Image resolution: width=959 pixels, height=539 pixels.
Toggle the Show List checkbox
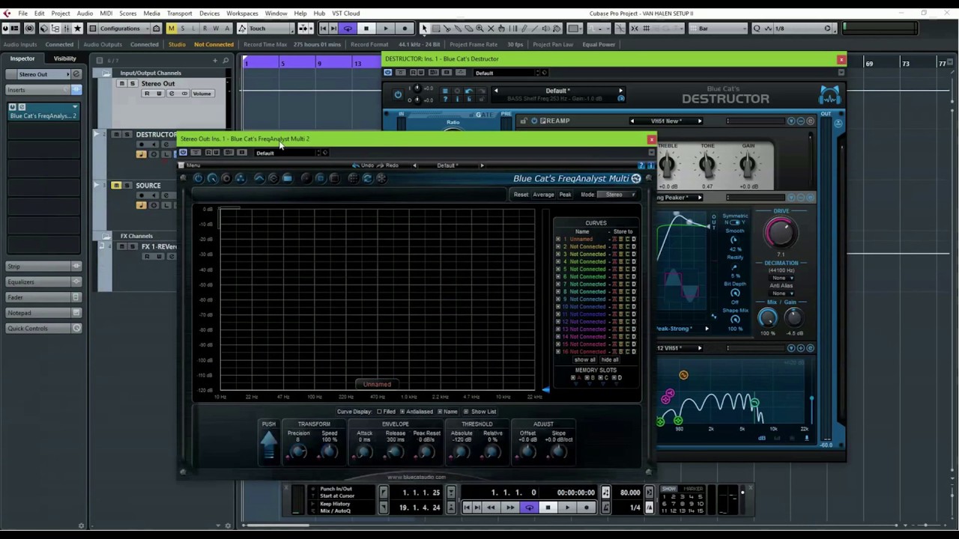[465, 412]
